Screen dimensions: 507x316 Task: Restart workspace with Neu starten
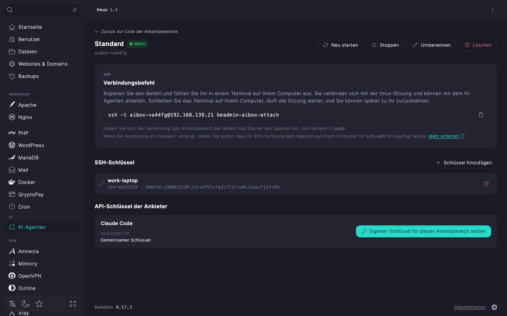coord(340,45)
